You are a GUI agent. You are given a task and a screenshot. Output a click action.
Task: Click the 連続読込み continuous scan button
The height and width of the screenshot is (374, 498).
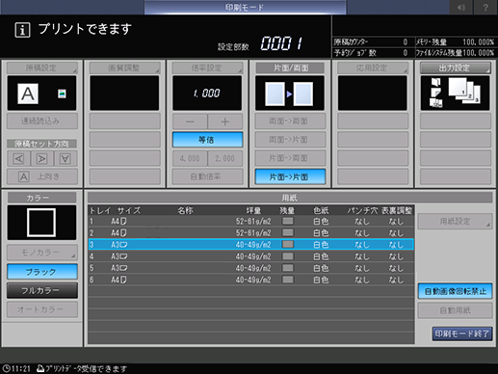tap(42, 121)
